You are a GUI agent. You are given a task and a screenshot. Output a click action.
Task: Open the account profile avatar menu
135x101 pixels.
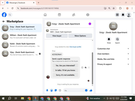[129, 15]
